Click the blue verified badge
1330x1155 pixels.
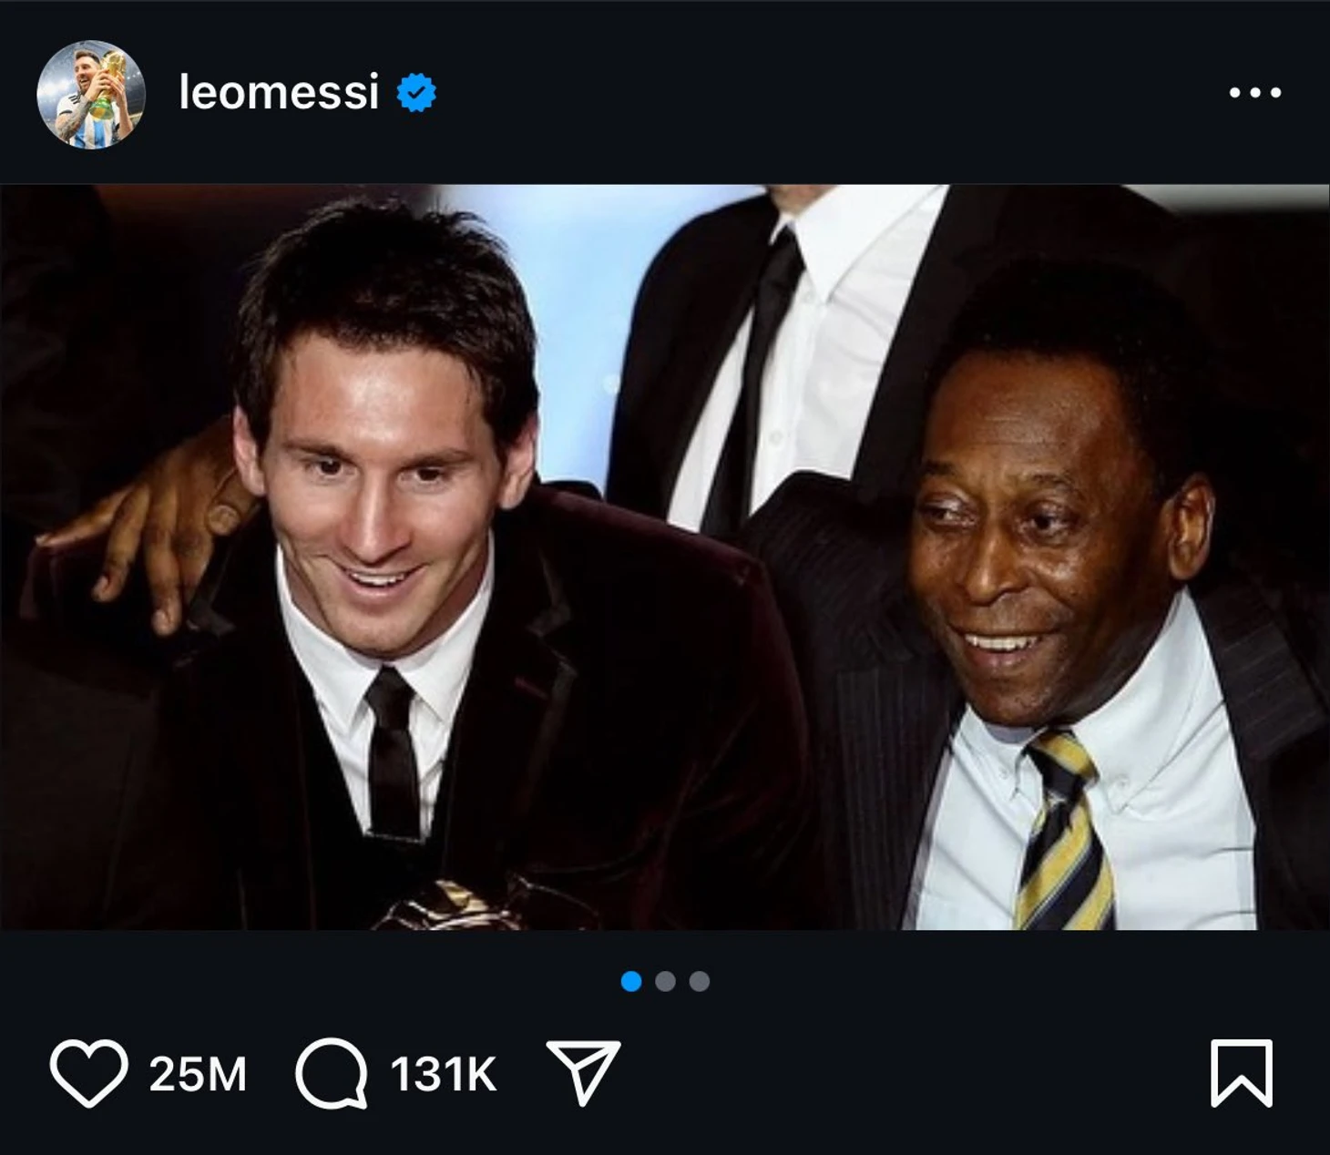pyautogui.click(x=417, y=93)
